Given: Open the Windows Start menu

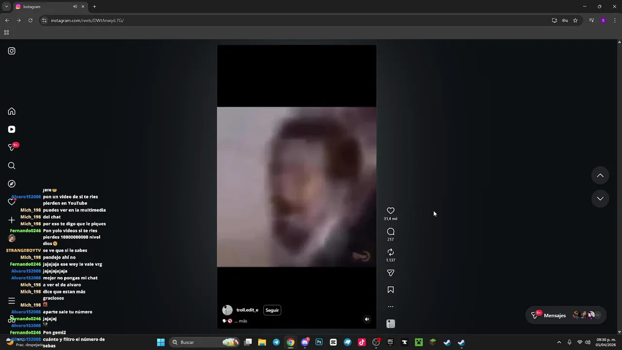Looking at the screenshot, I should (x=161, y=342).
